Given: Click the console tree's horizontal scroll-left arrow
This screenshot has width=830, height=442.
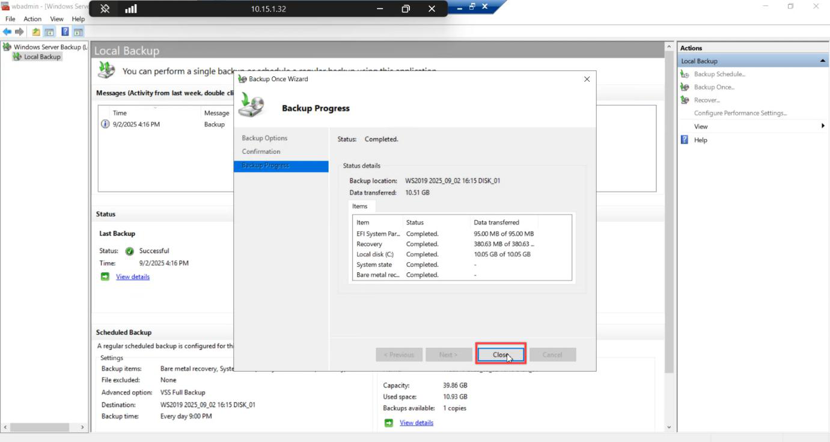Looking at the screenshot, I should pyautogui.click(x=5, y=428).
